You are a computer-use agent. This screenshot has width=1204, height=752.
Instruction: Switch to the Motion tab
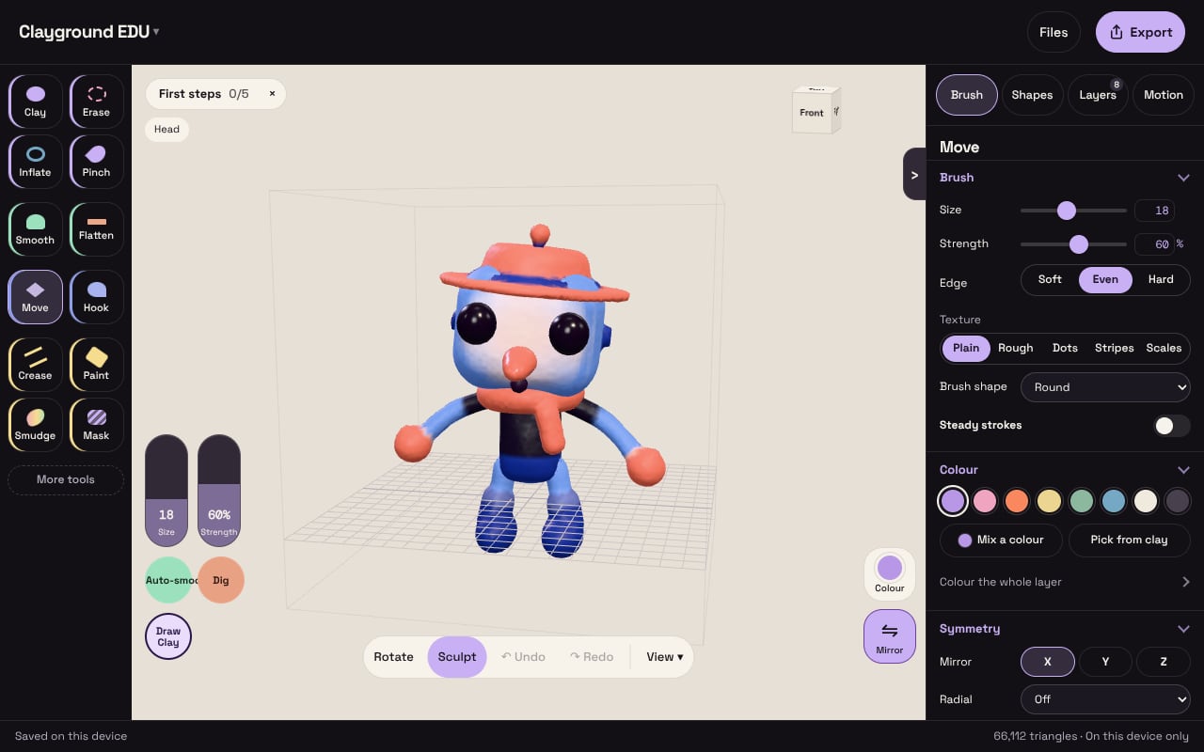click(x=1164, y=95)
